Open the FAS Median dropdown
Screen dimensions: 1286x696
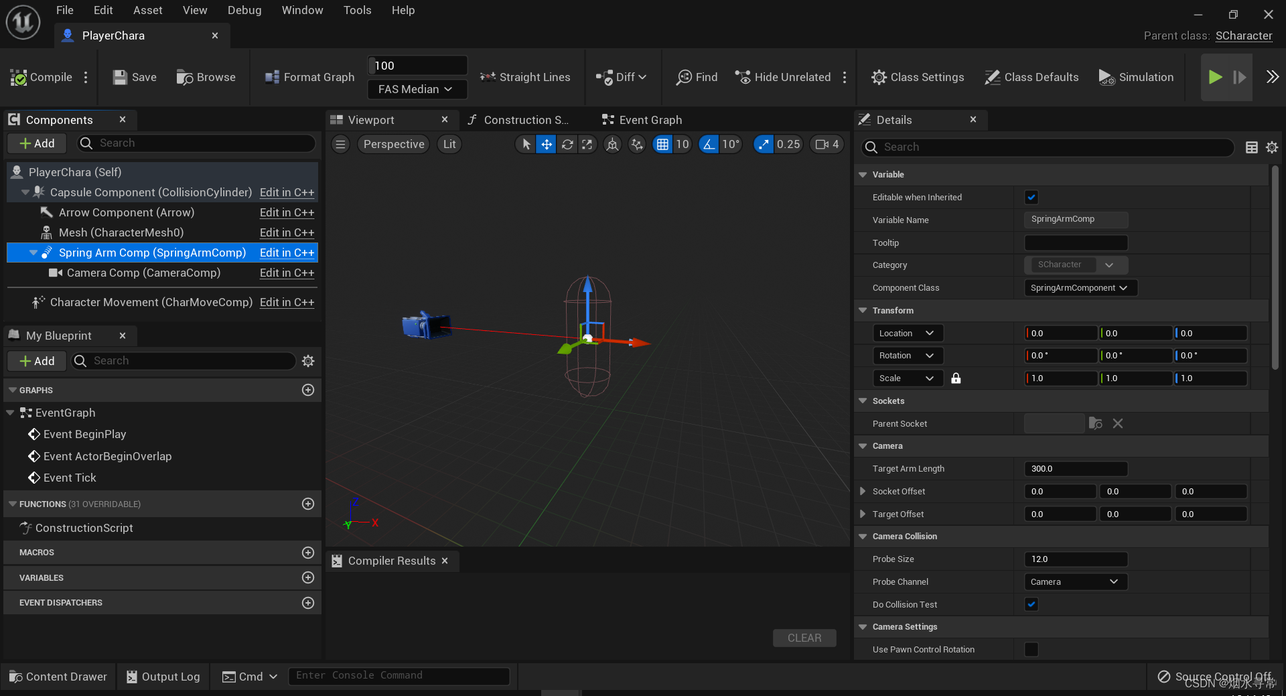[x=417, y=89]
